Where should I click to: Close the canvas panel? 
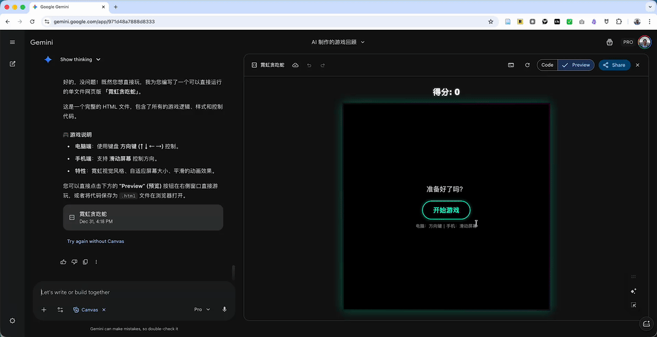pyautogui.click(x=638, y=65)
